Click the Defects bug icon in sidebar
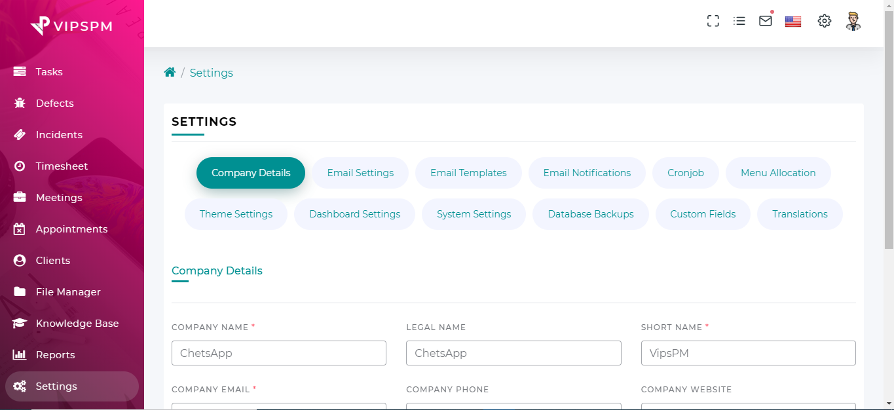894x410 pixels. tap(20, 103)
